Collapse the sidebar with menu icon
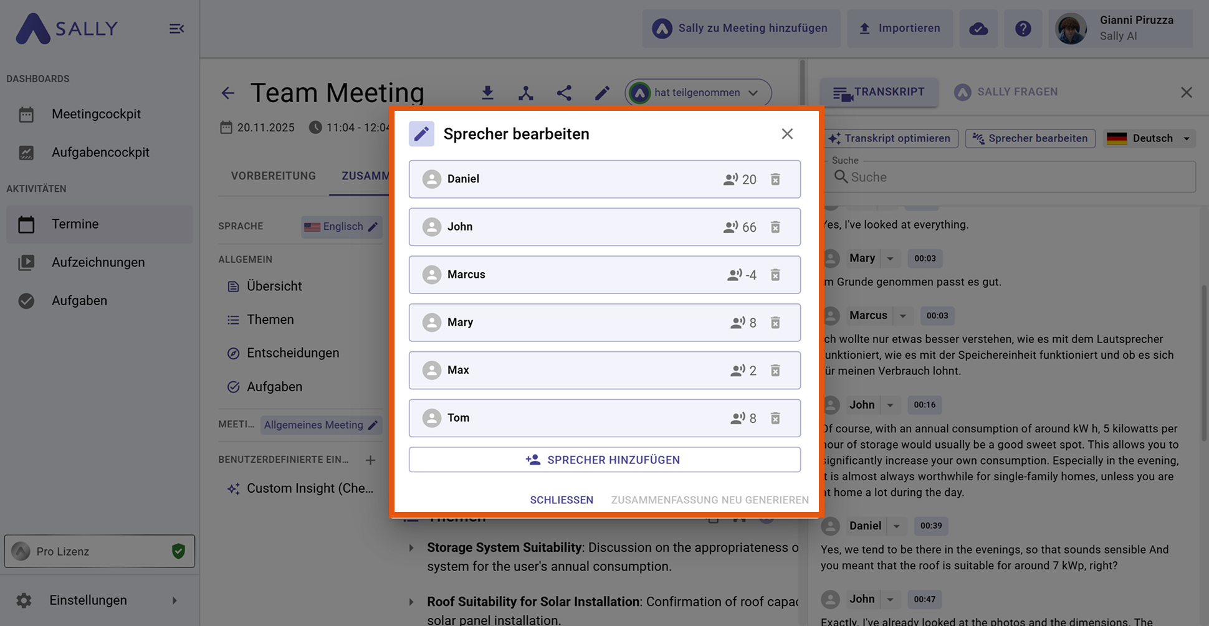Image resolution: width=1209 pixels, height=626 pixels. tap(176, 29)
